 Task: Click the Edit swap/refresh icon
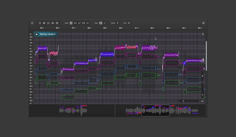(129, 23)
